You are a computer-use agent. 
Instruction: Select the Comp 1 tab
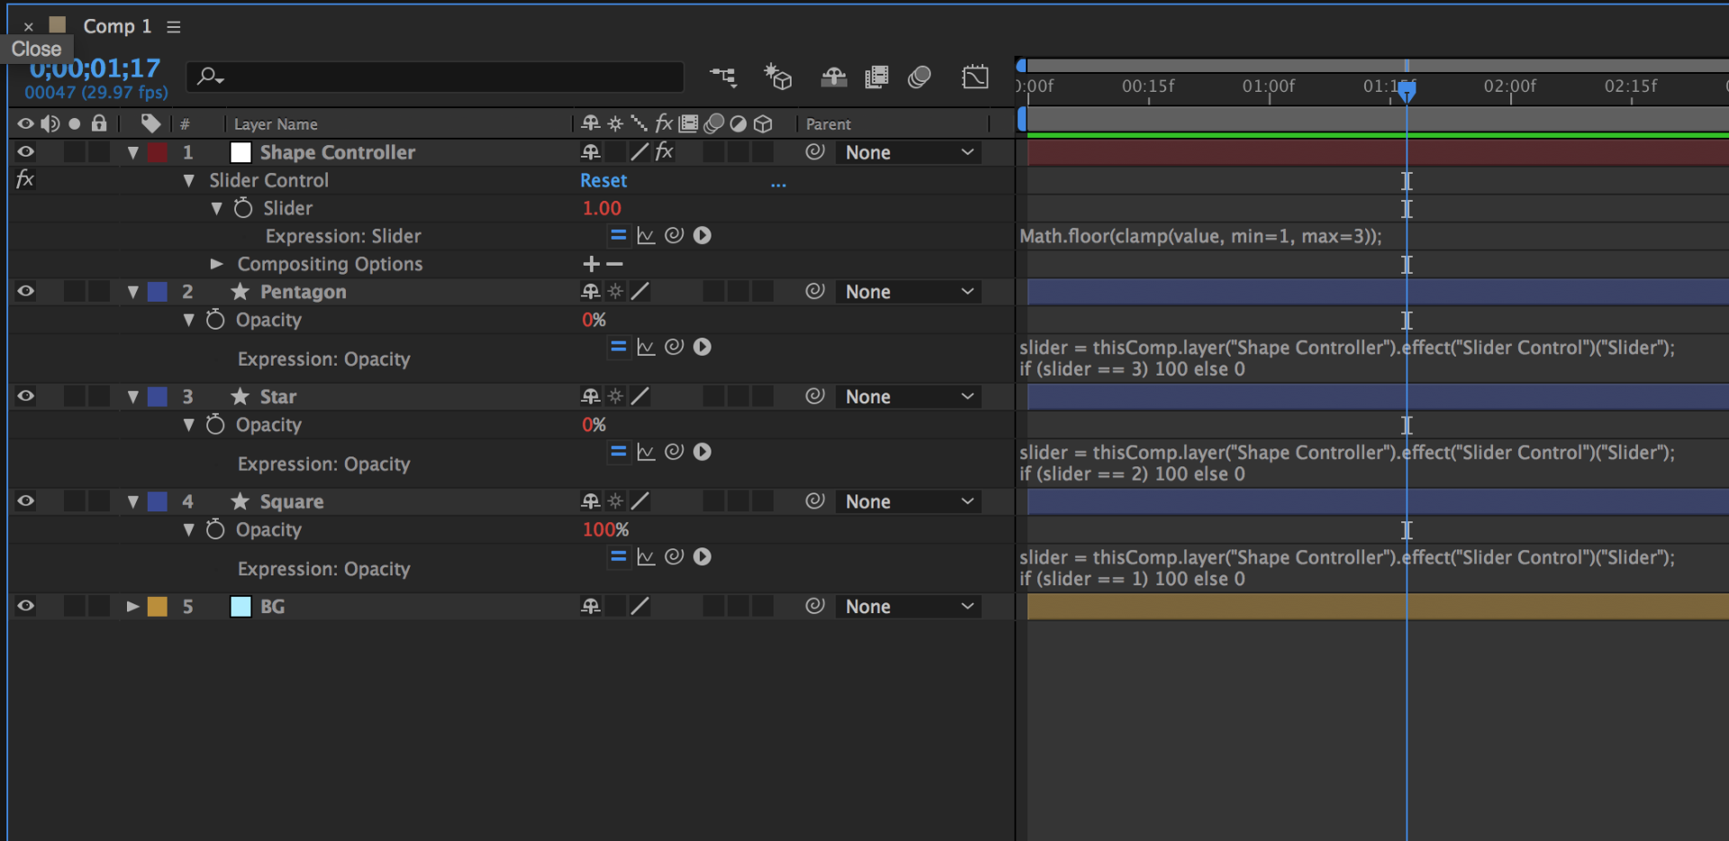[117, 26]
